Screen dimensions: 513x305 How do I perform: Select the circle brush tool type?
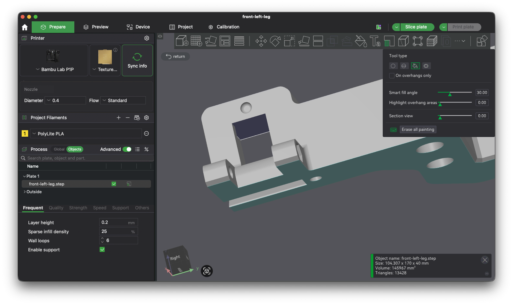(393, 66)
